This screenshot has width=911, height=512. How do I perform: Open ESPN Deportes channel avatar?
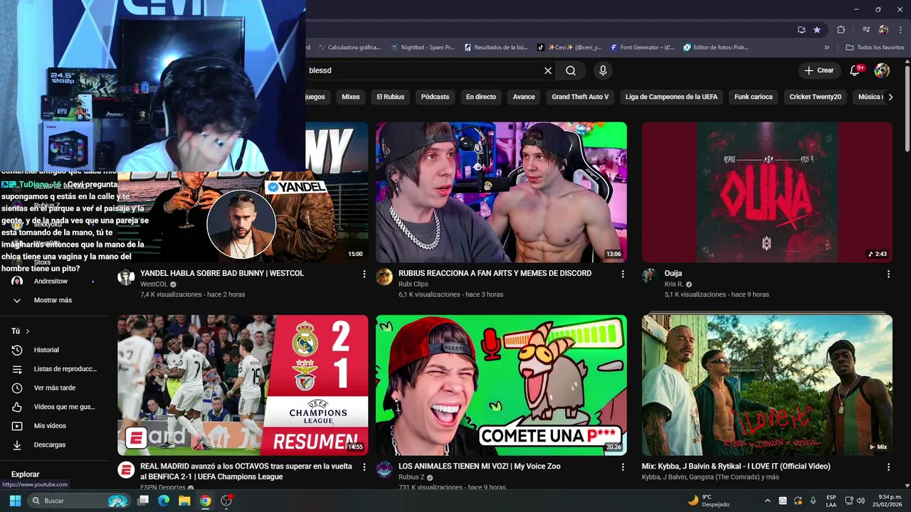pos(126,470)
